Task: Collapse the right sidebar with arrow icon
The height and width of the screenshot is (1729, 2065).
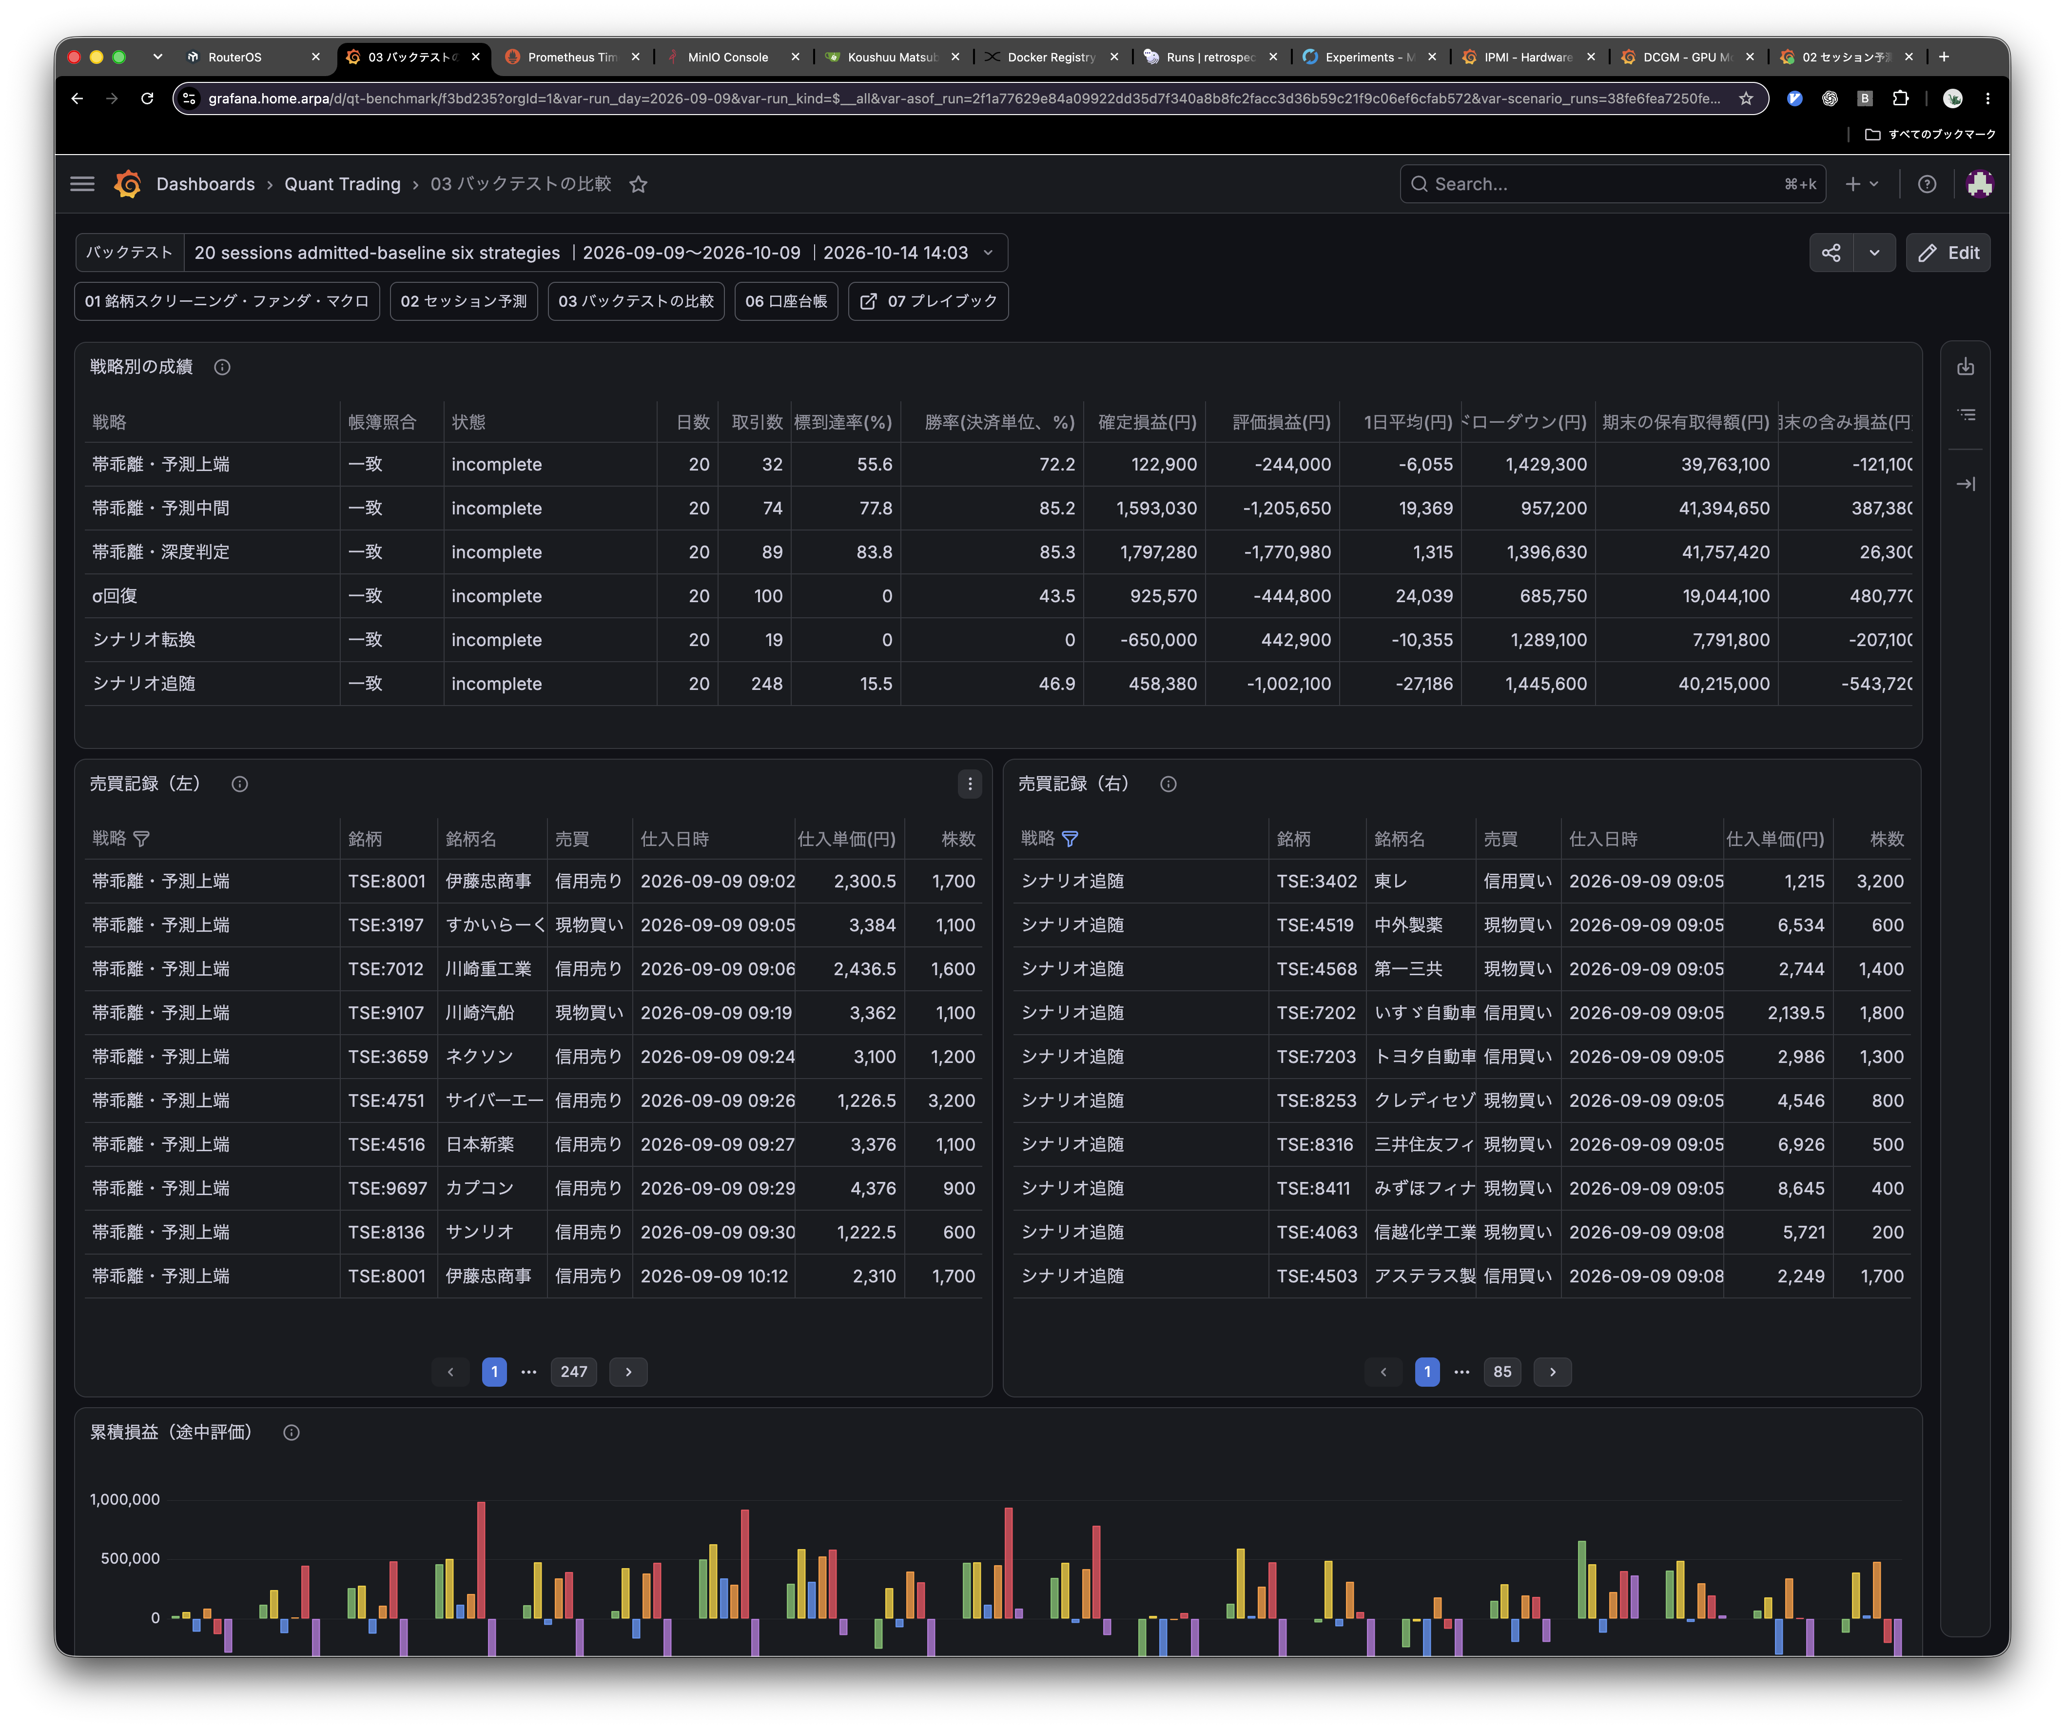Action: tap(1965, 484)
